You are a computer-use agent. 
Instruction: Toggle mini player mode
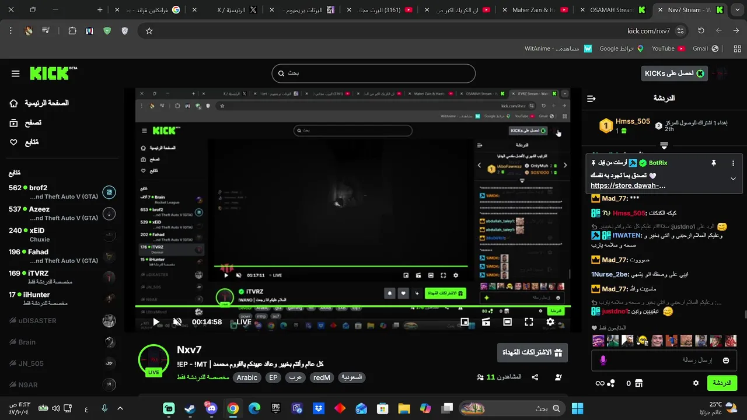(465, 321)
